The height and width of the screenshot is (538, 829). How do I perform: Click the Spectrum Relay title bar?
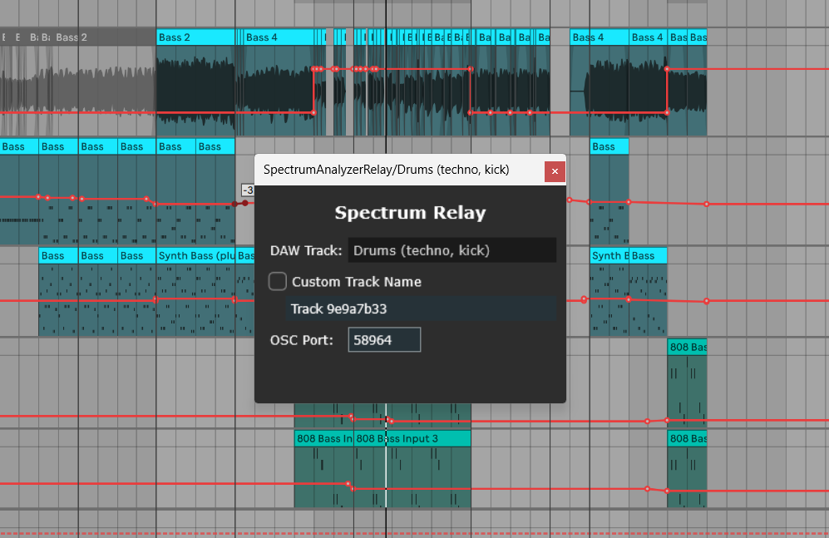click(410, 213)
